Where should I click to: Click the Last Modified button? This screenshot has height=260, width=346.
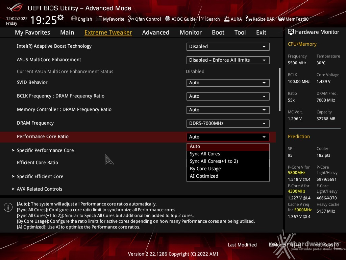242,245
